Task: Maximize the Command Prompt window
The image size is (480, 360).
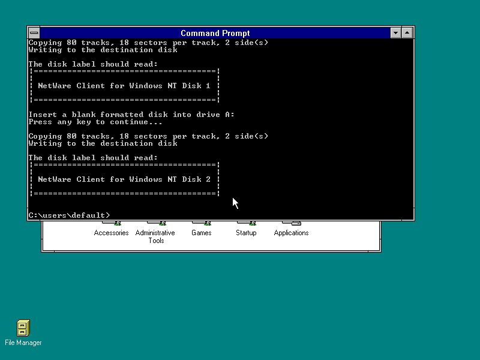Action: [407, 33]
